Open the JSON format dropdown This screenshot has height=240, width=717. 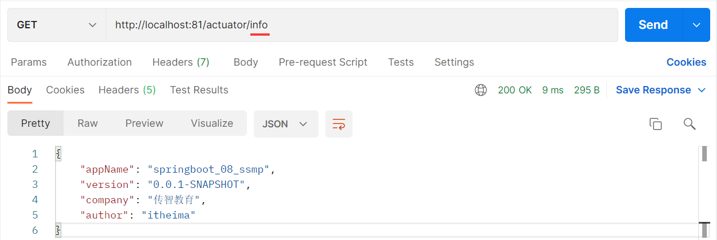click(x=286, y=124)
